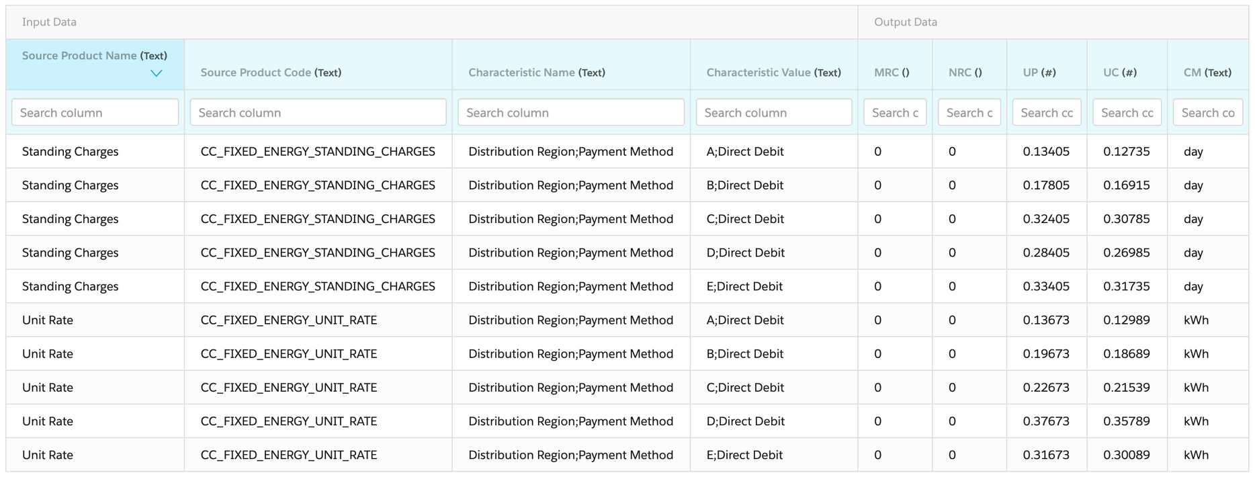Image resolution: width=1255 pixels, height=477 pixels.
Task: Click C;Direct Debit in Standing Charges row
Action: coord(745,219)
